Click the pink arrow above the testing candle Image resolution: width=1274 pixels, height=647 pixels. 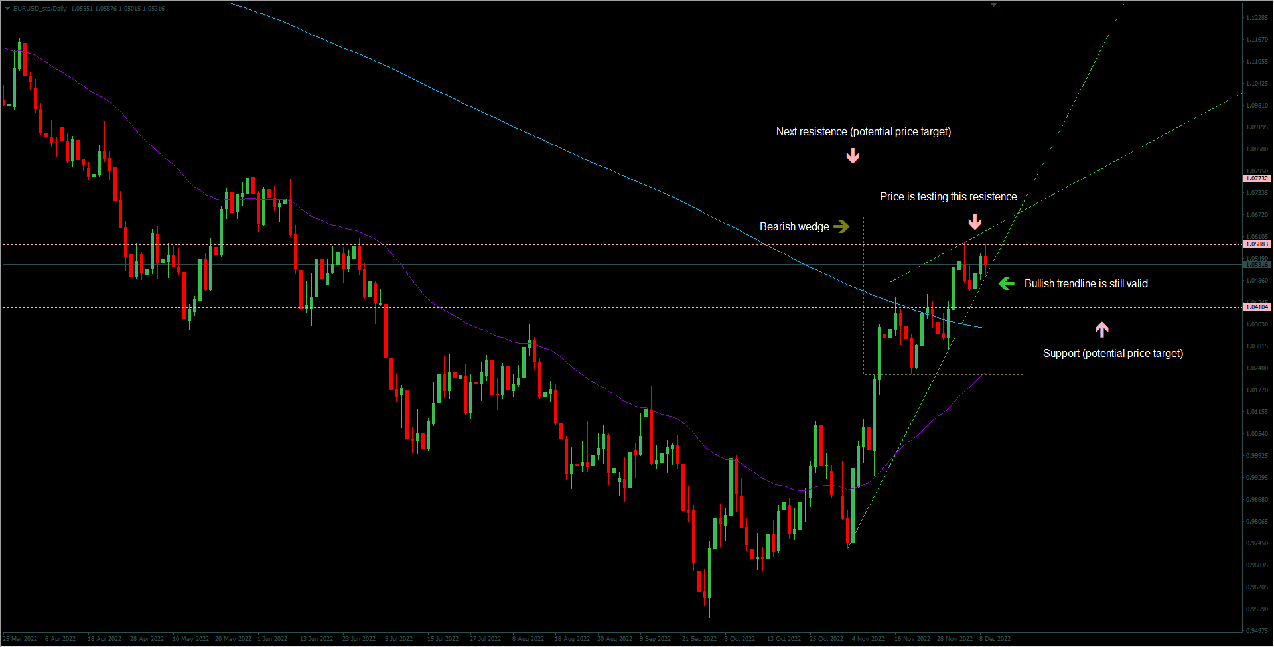[975, 222]
